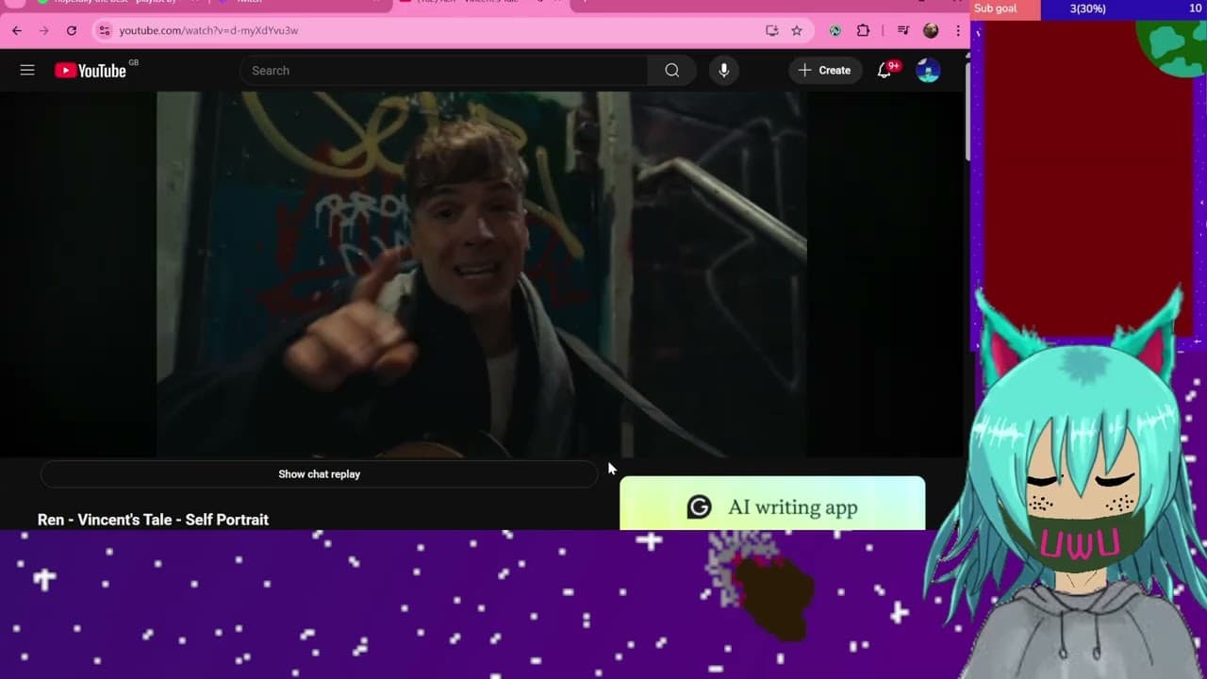Open the YouTube hamburger guide menu

[27, 71]
